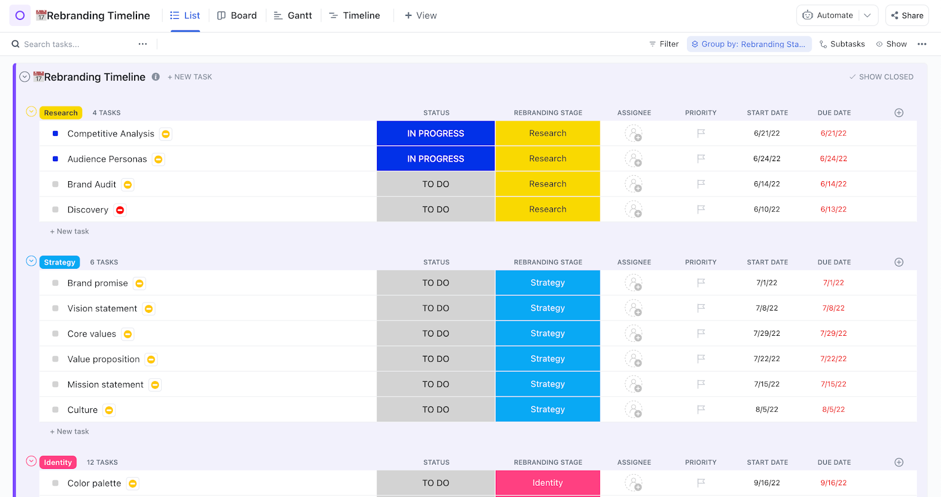Open the three-dot menu beside search tasks
This screenshot has width=941, height=497.
[142, 44]
